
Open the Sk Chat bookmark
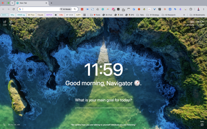(x=107, y=15)
